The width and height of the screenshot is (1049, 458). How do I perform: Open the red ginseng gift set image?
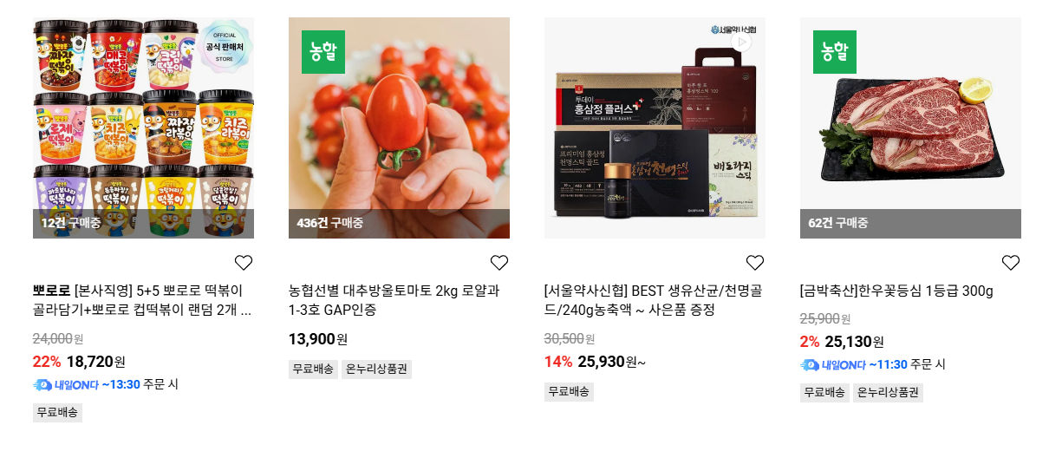(x=655, y=128)
